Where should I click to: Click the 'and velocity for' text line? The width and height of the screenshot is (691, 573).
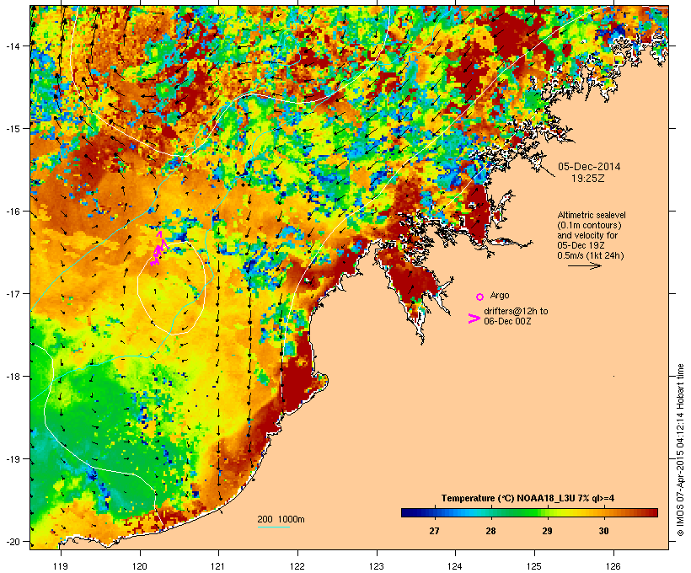point(587,235)
